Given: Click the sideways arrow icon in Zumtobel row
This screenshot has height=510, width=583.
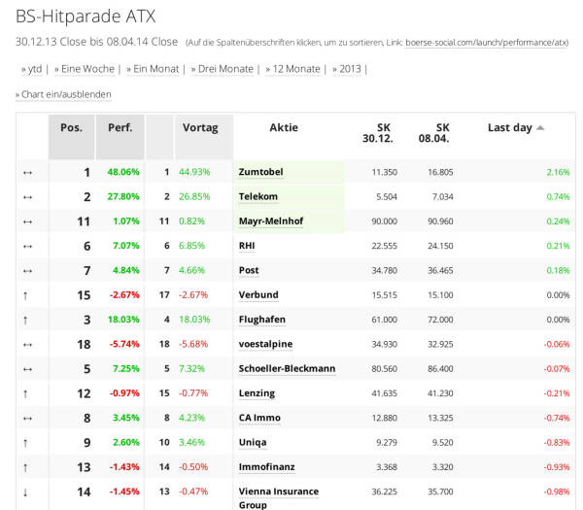Looking at the screenshot, I should (26, 172).
